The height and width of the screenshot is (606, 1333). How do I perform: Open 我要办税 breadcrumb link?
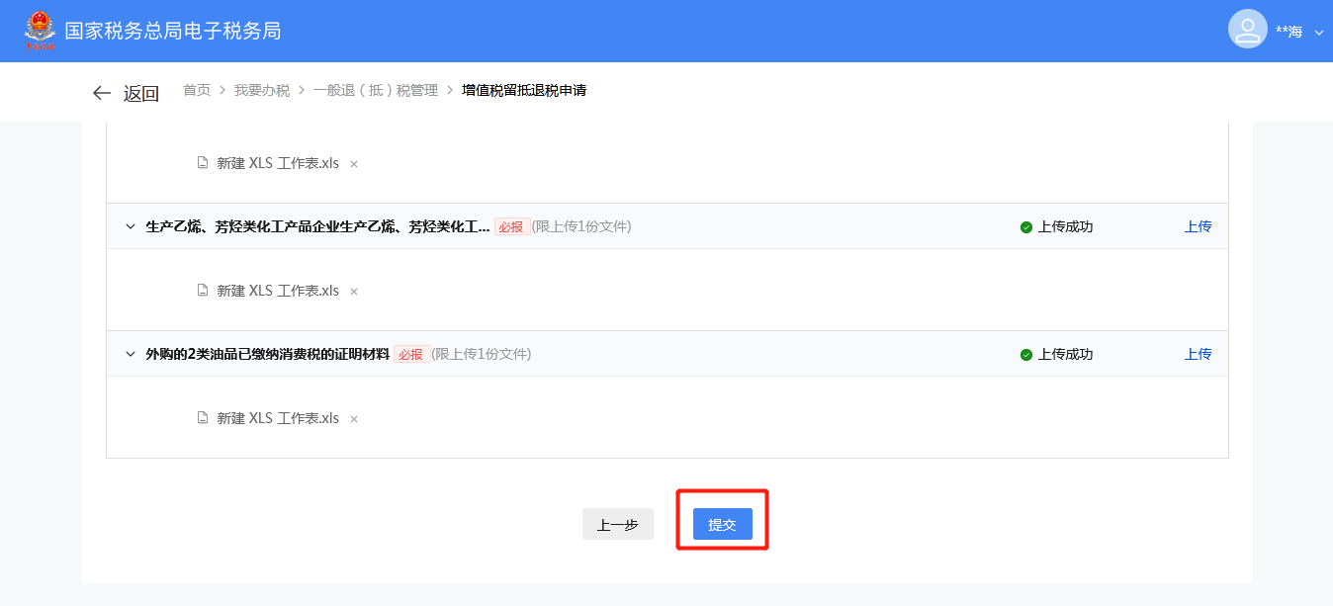(262, 91)
